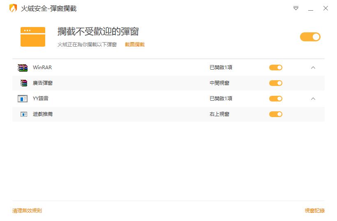Disable the main popup blocking switch
Image resolution: width=337 pixels, height=221 pixels.
(x=310, y=37)
